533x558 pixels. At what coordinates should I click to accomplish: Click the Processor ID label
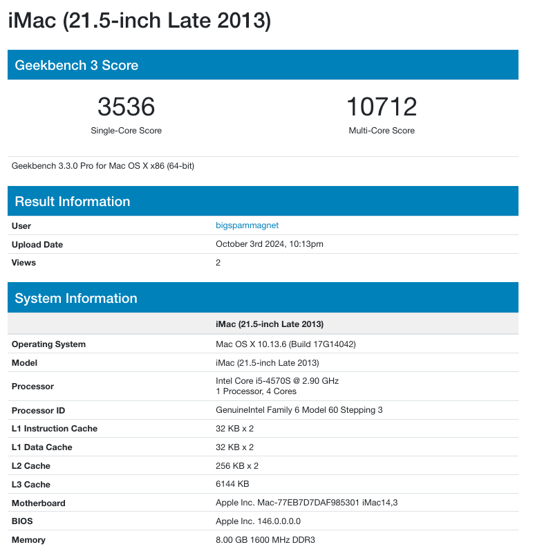(x=39, y=410)
